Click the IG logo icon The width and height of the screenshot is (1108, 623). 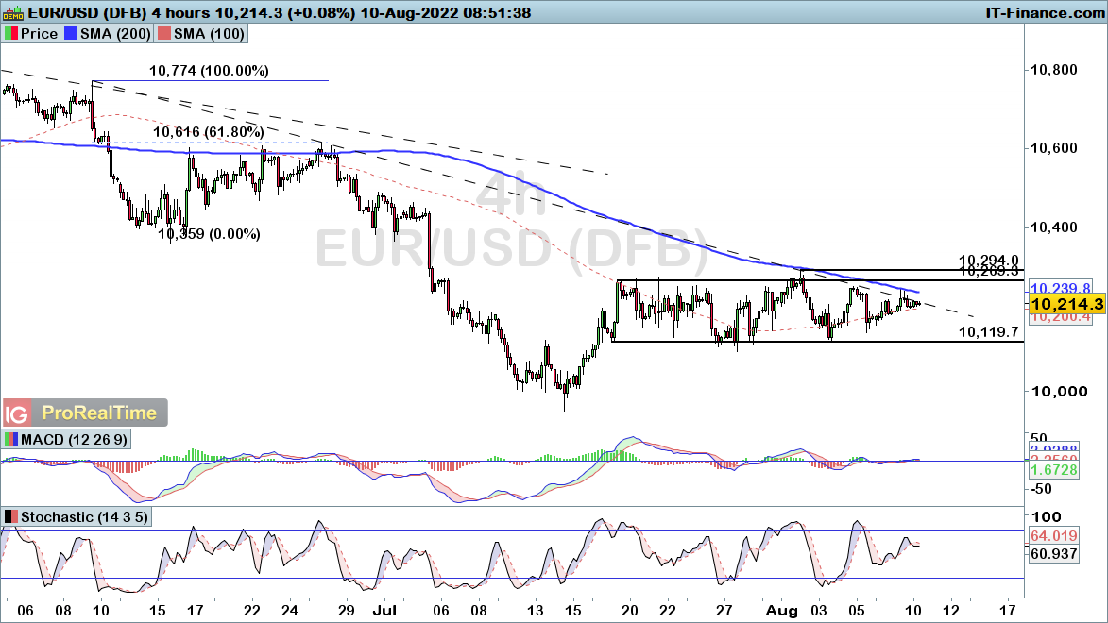click(x=17, y=413)
